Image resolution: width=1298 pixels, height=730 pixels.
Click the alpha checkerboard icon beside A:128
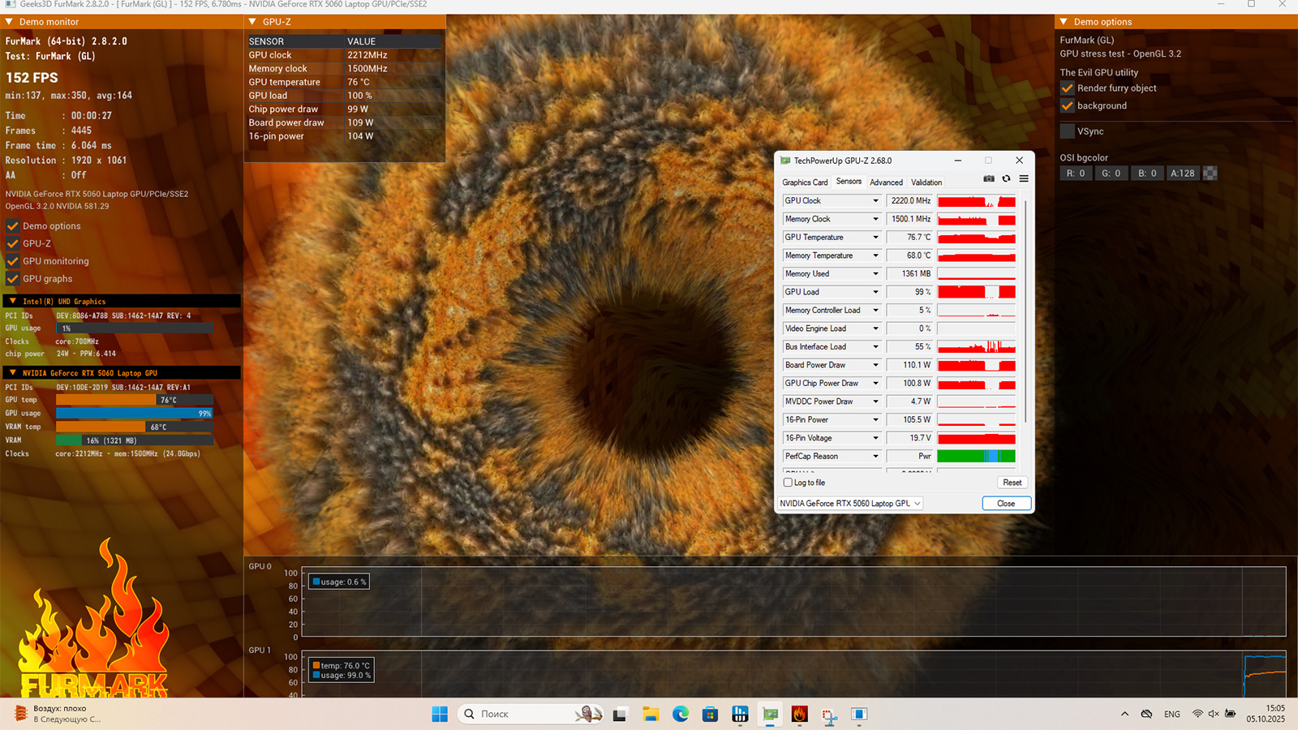pyautogui.click(x=1210, y=173)
